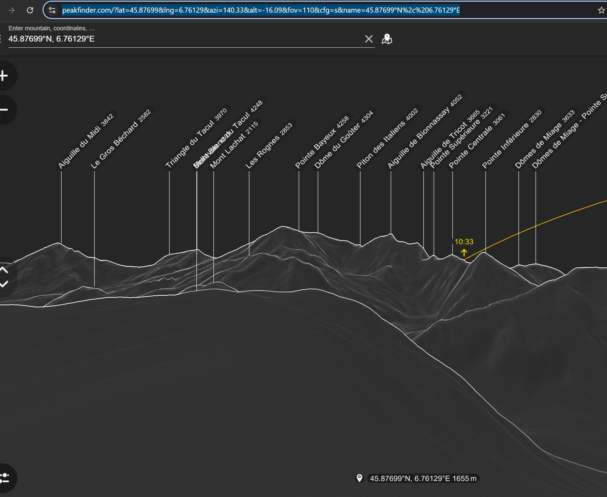Click the browser forward arrow
Viewport: 607px width, 497px height.
click(x=12, y=10)
